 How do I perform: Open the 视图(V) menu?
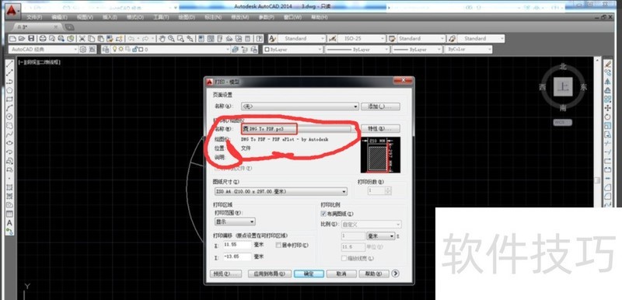pos(85,17)
